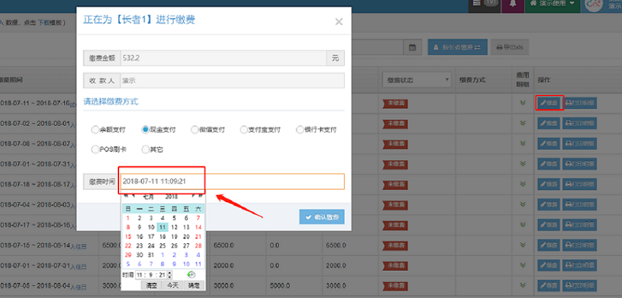The image size is (622, 298).
Task: Click 确认缴费 confirm button
Action: click(x=321, y=217)
